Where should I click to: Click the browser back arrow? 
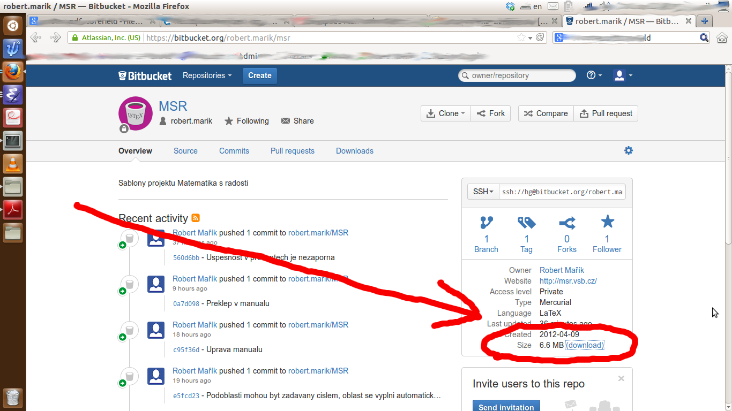pos(36,37)
